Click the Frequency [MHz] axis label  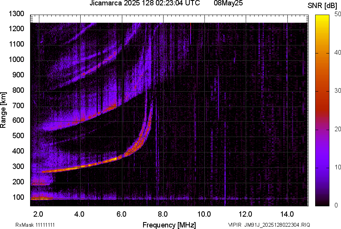point(169,225)
